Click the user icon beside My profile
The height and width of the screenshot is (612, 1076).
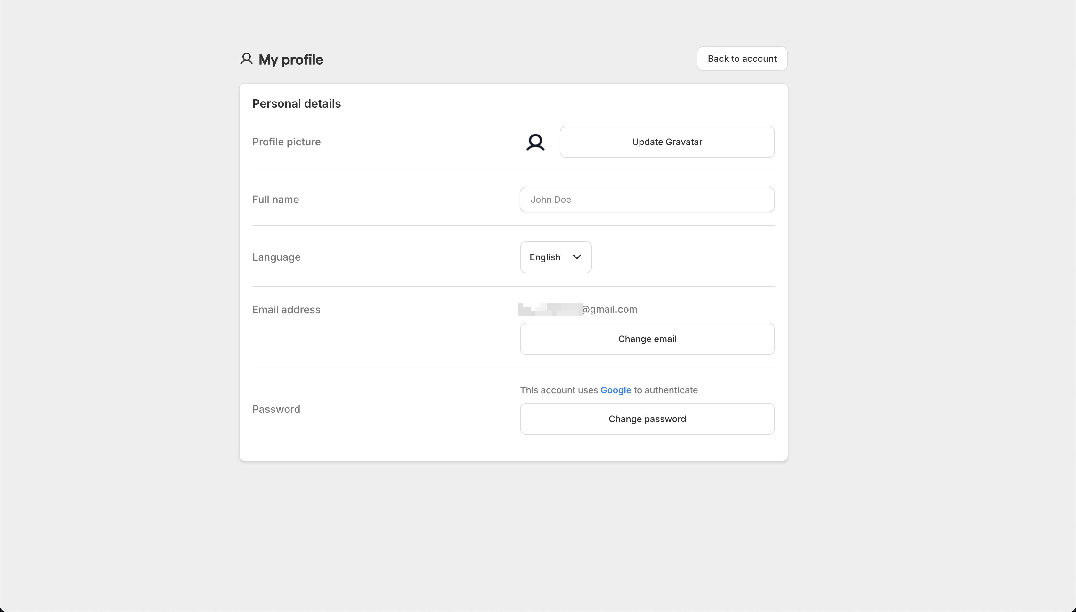pyautogui.click(x=246, y=58)
